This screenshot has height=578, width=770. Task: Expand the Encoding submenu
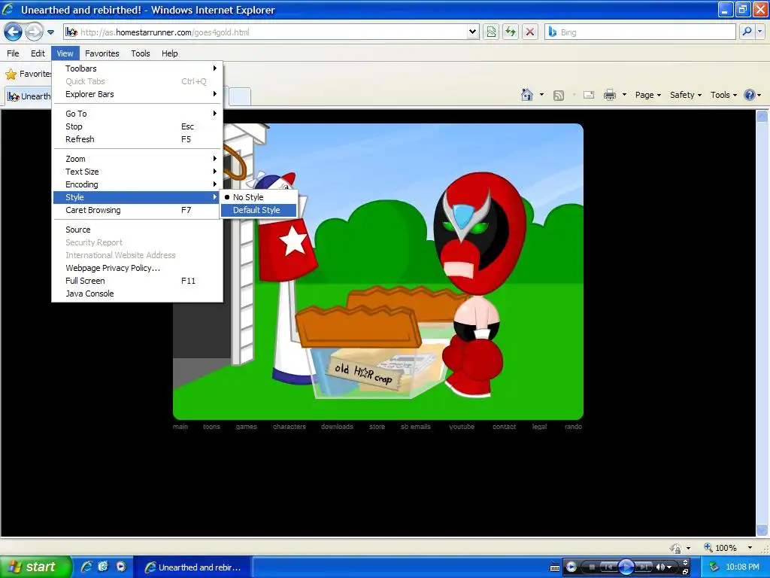138,184
